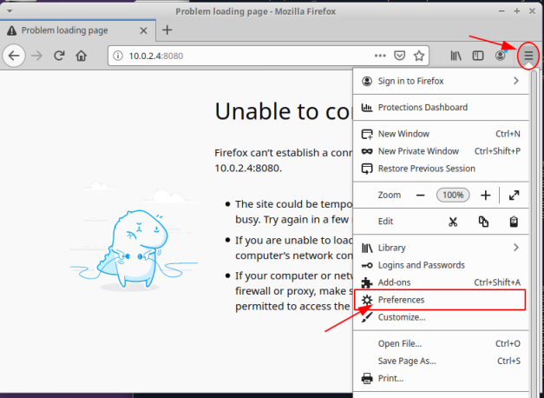Select Restore Previous Session

(441, 169)
